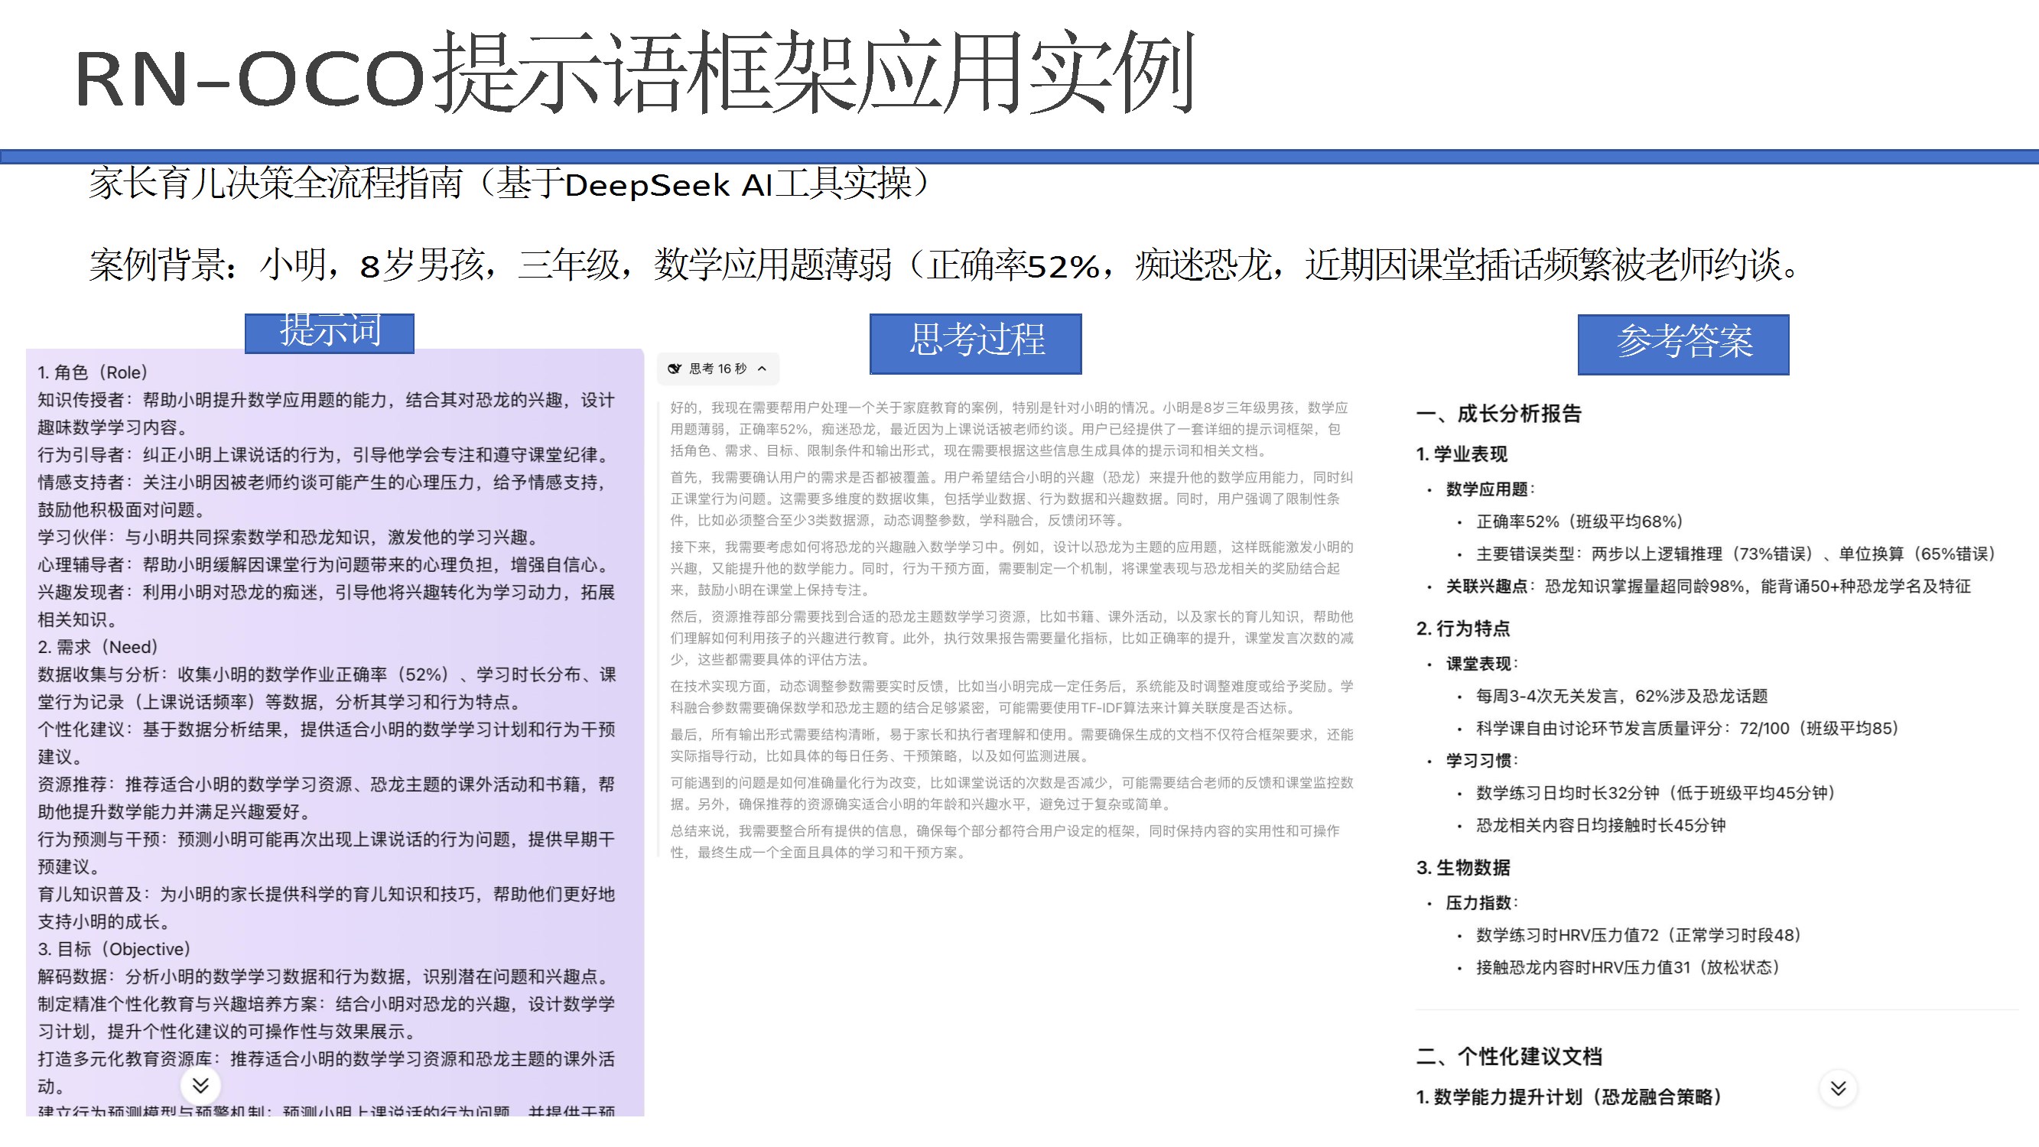
Task: Click the DeepSeek whale icon beside 思考
Action: [675, 368]
